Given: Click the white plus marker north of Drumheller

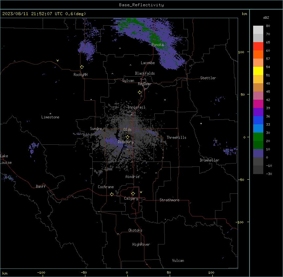Looking at the screenshot, I should (x=201, y=123).
